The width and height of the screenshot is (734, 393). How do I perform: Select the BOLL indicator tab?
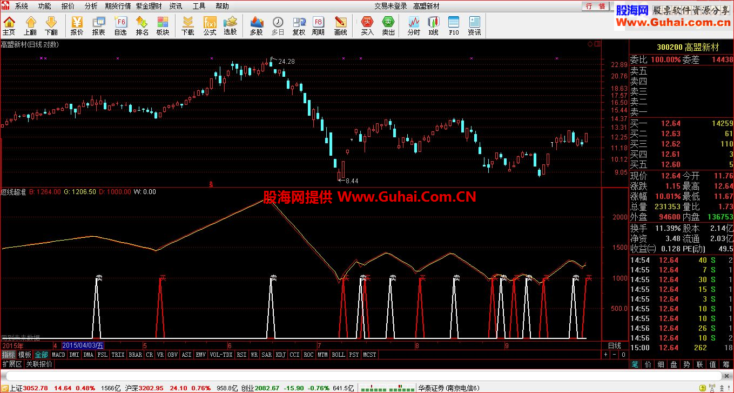tap(338, 355)
